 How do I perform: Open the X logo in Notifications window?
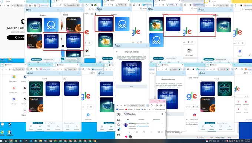(119, 114)
